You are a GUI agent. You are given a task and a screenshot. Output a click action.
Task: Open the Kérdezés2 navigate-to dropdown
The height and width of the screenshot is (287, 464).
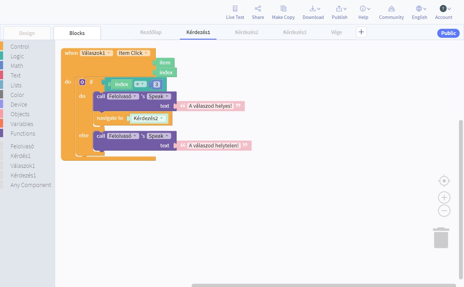pos(161,118)
